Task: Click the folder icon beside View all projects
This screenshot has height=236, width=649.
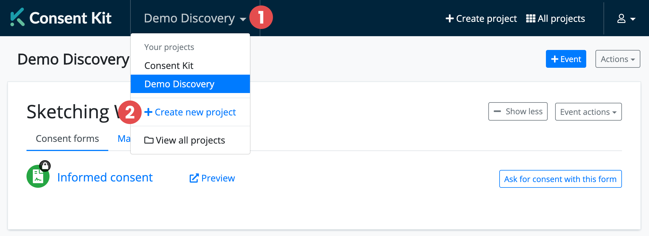Action: (149, 140)
